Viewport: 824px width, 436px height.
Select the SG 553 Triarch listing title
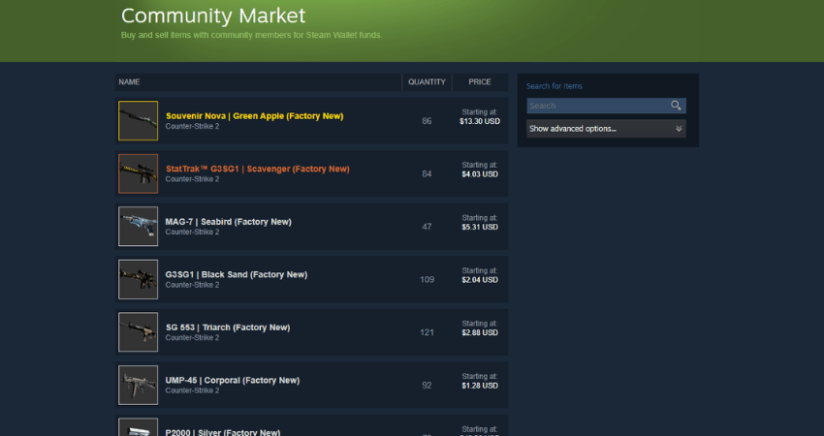(227, 327)
